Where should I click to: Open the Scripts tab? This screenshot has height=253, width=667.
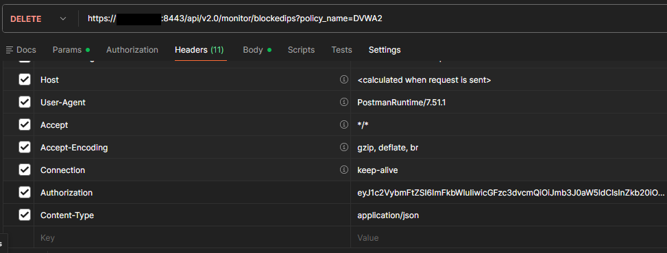[x=301, y=50]
